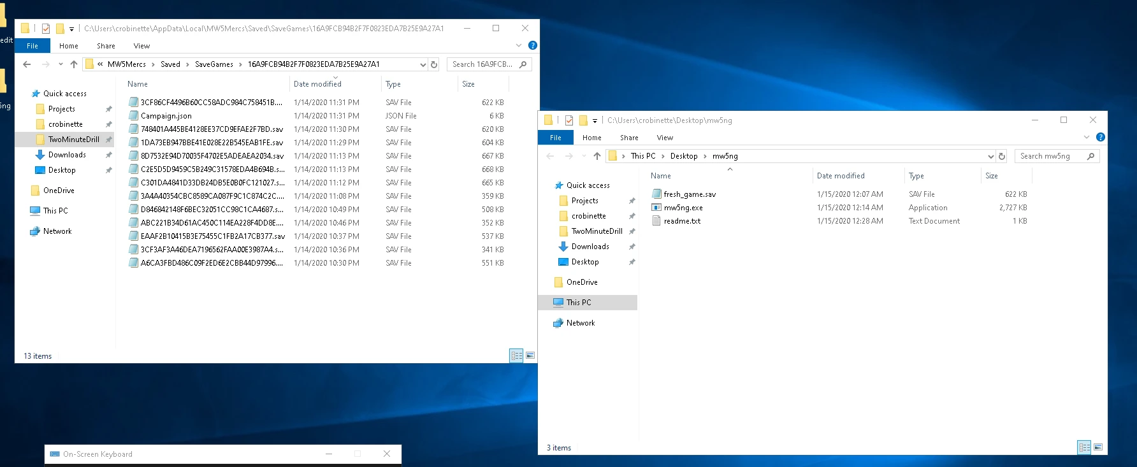Customize Quick Access Toolbar dropdown in mw5ng window
This screenshot has height=467, width=1137.
595,120
